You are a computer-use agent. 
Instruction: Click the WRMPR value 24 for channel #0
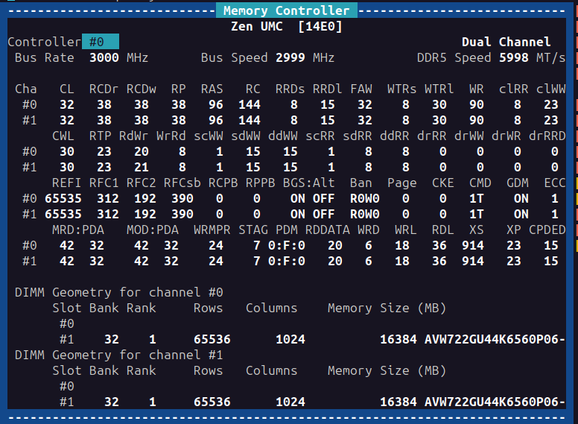click(x=216, y=246)
